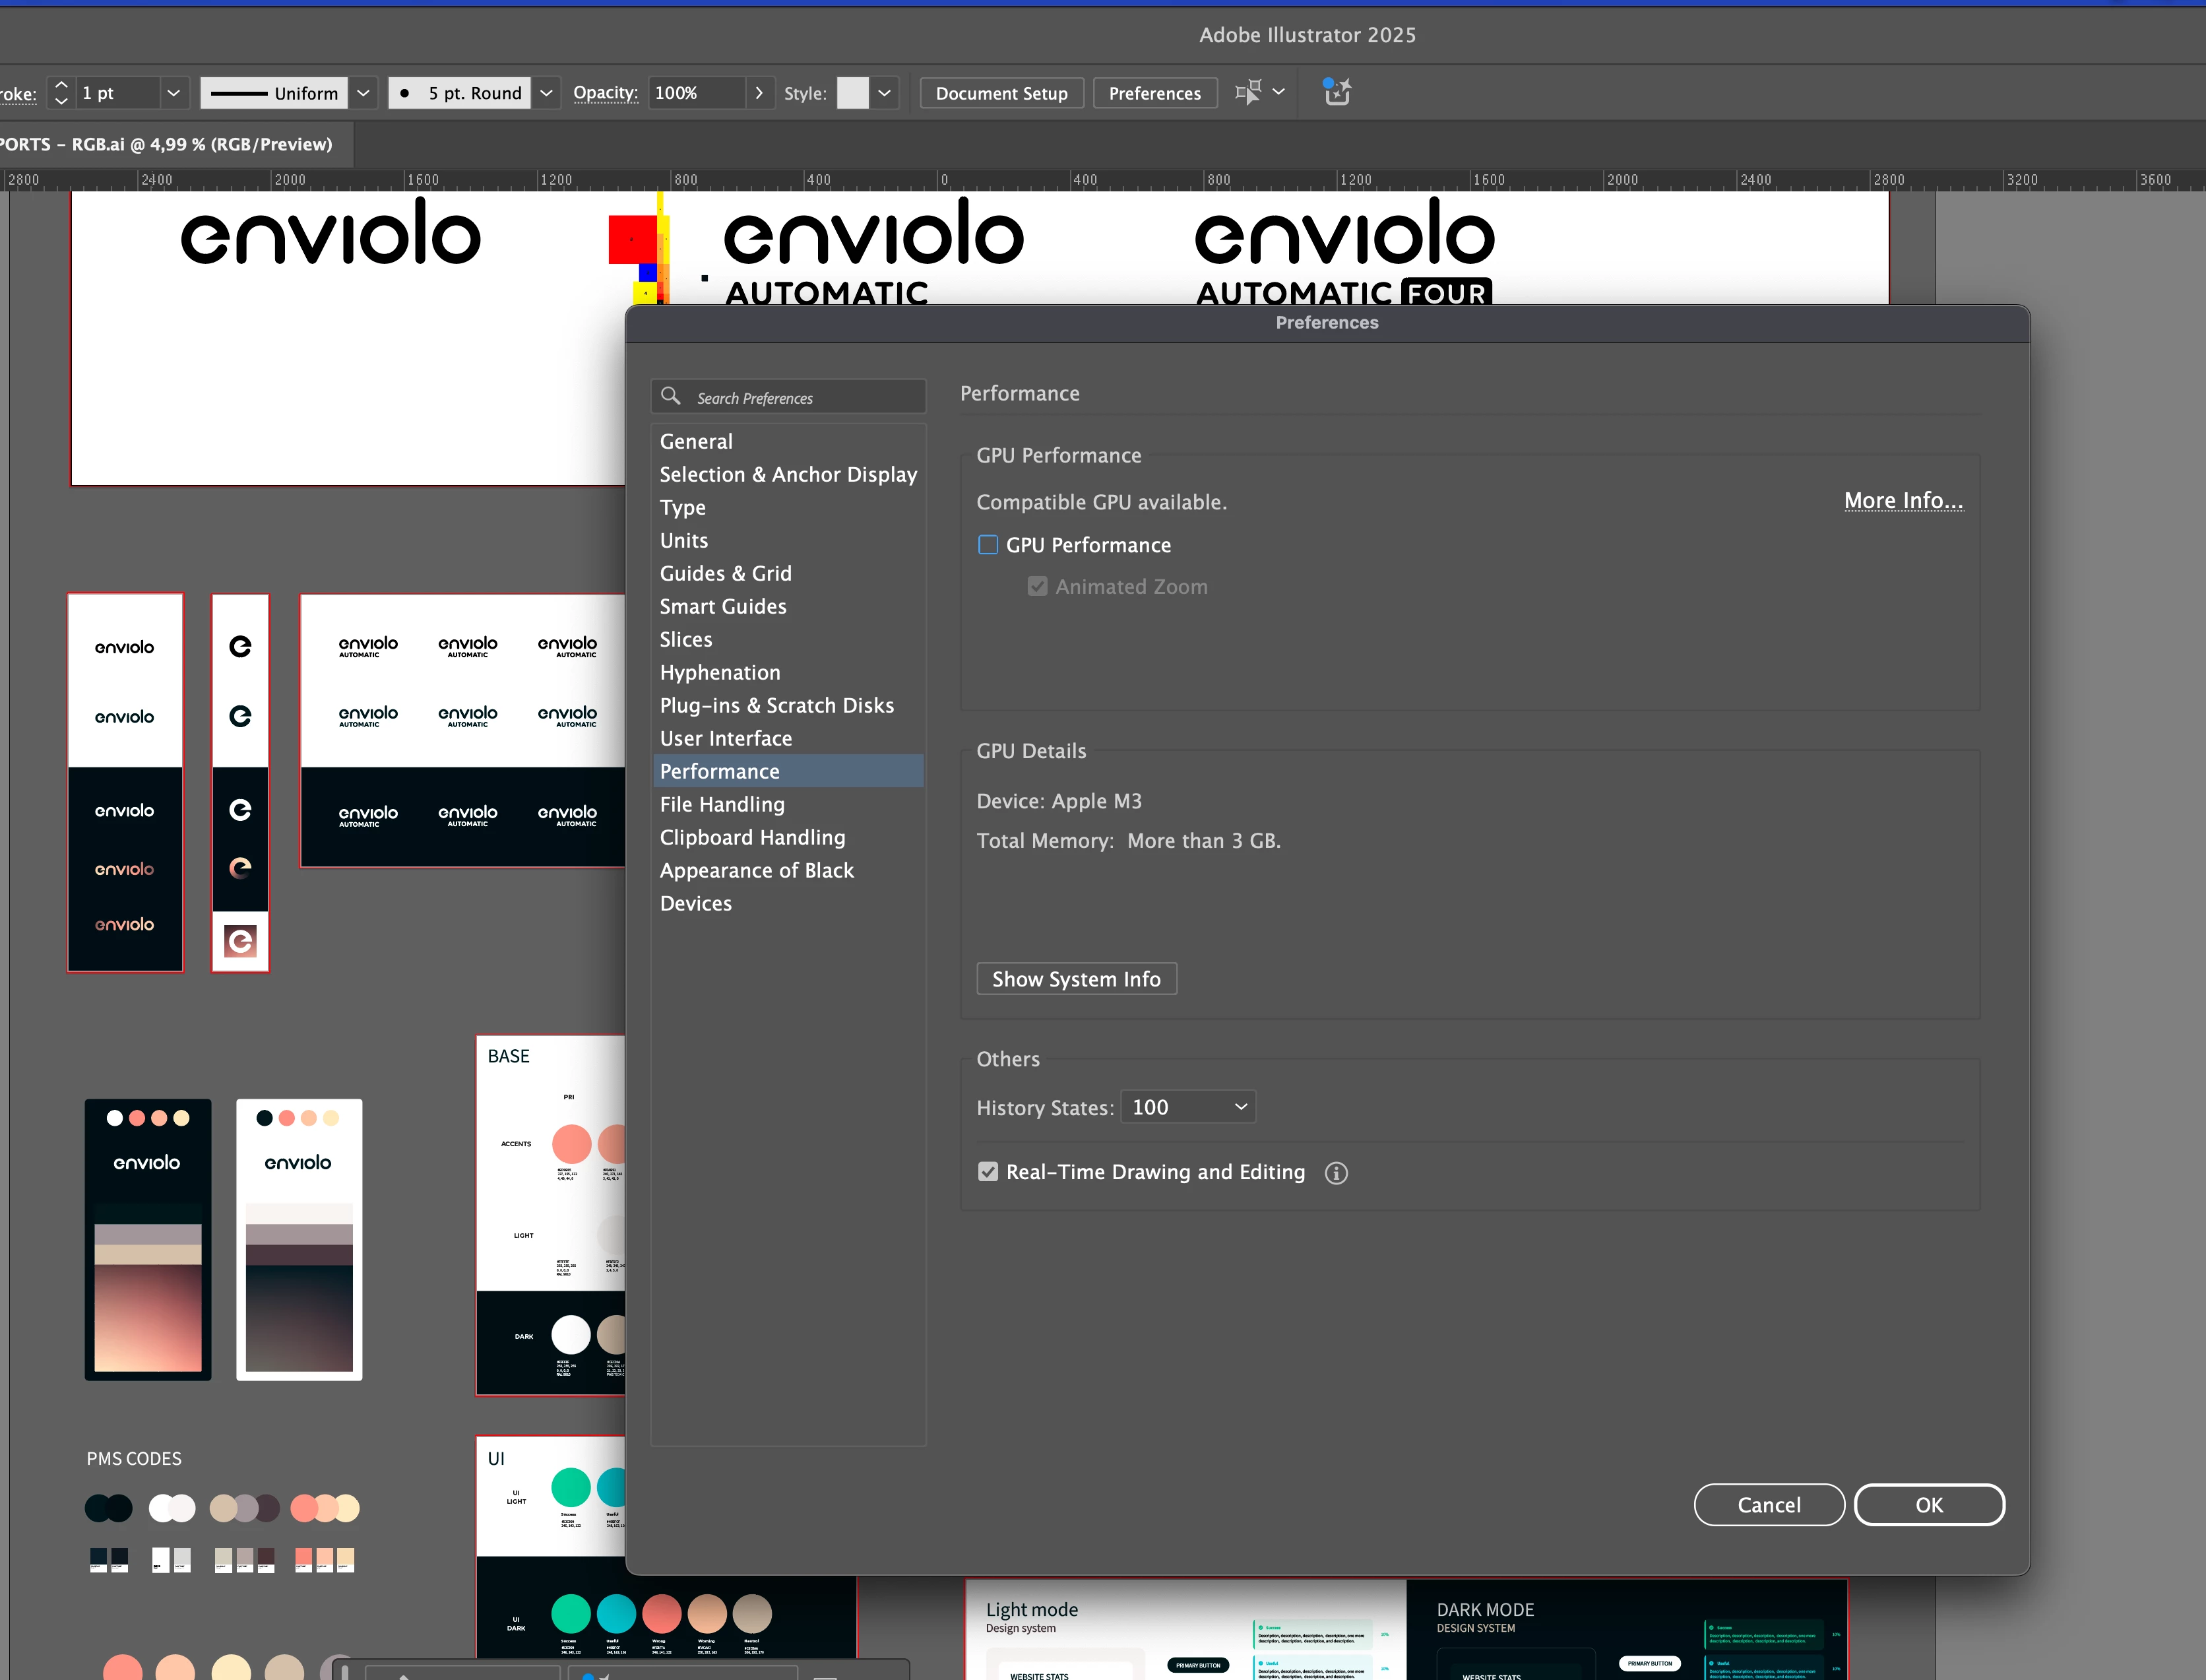Toggle the Animated Zoom checkbox

[x=1038, y=587]
